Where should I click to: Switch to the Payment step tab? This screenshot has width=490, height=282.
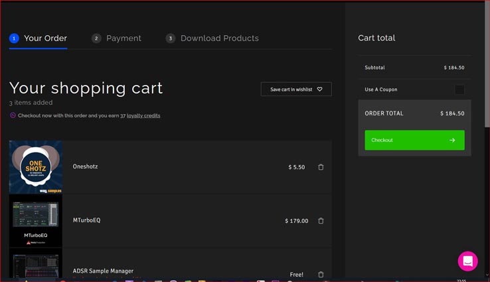click(123, 38)
